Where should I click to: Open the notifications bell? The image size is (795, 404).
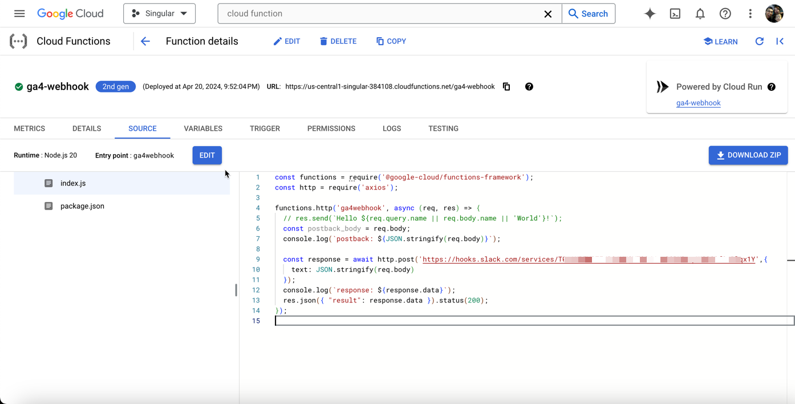click(700, 14)
